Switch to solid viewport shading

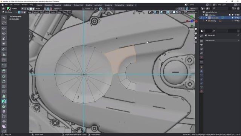(x=174, y=12)
